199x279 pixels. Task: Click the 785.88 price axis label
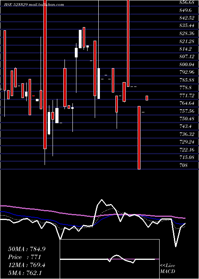click(x=187, y=80)
